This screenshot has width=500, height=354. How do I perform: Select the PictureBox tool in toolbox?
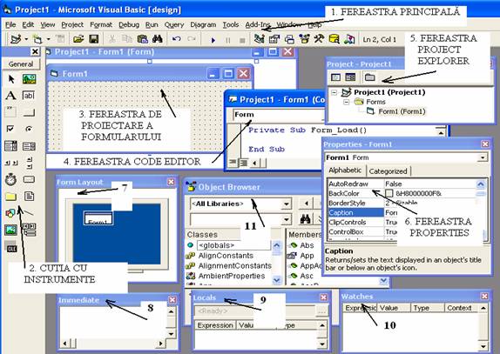coord(29,78)
